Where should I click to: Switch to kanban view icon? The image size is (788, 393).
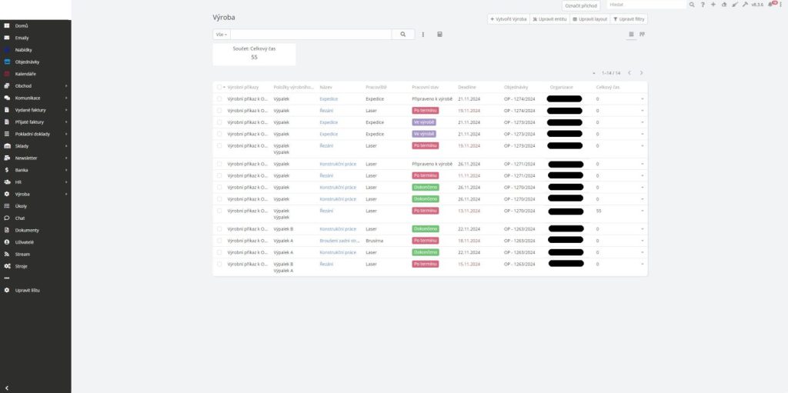[x=642, y=35]
